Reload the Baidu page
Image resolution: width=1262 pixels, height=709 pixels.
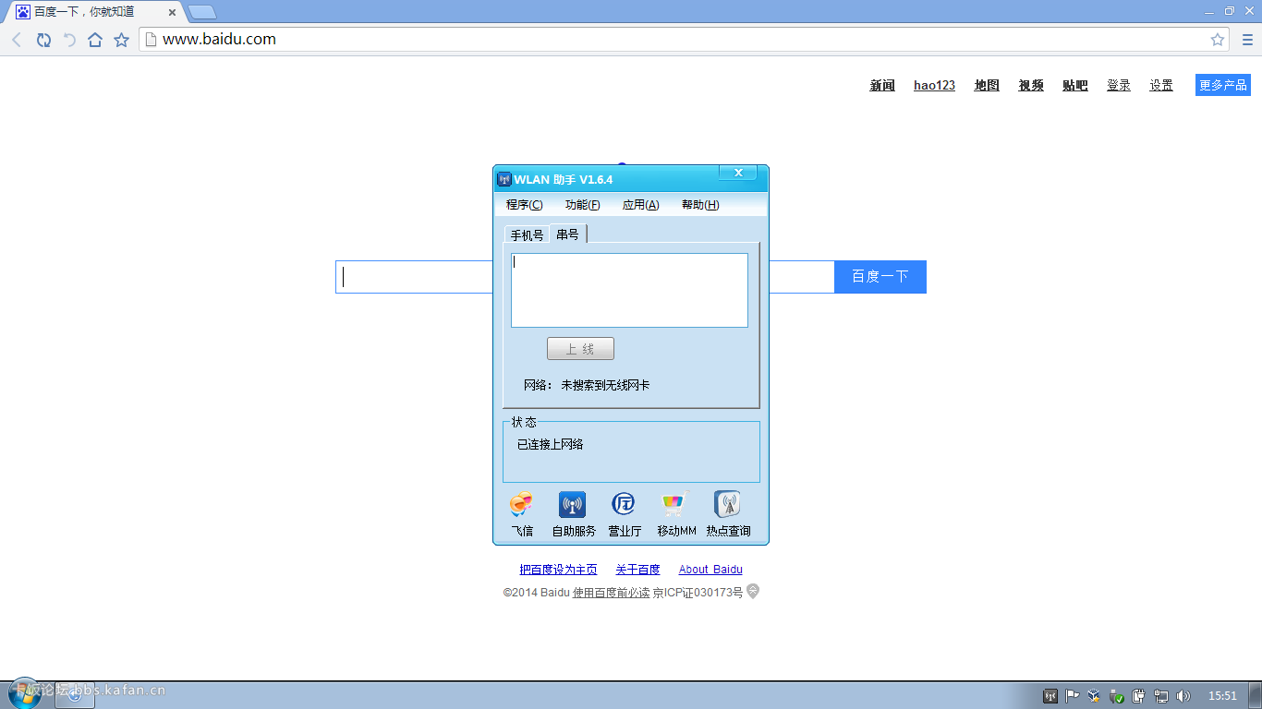43,40
